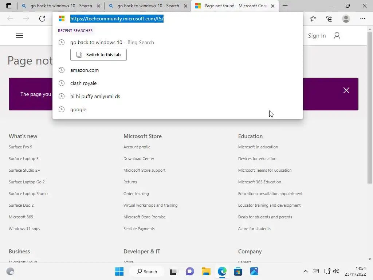Screen dimensions: 373x280
Task: Open Deals for students and parents link
Action: pos(265,217)
